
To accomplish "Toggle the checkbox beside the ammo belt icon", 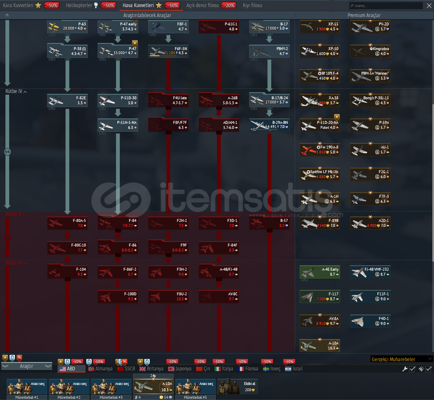I will point(429,369).
